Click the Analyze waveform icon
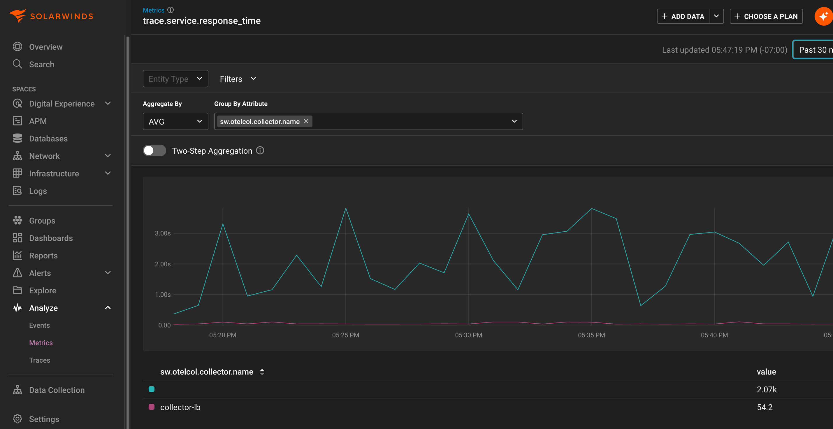 pyautogui.click(x=18, y=308)
